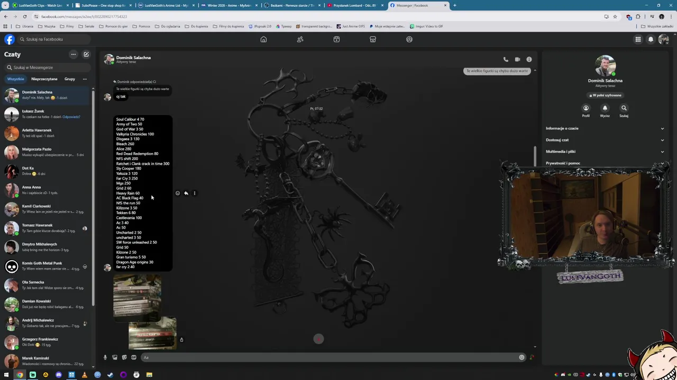Screen dimensions: 677x380
Task: Open the Facebook apps grid menu
Action: [x=638, y=40]
